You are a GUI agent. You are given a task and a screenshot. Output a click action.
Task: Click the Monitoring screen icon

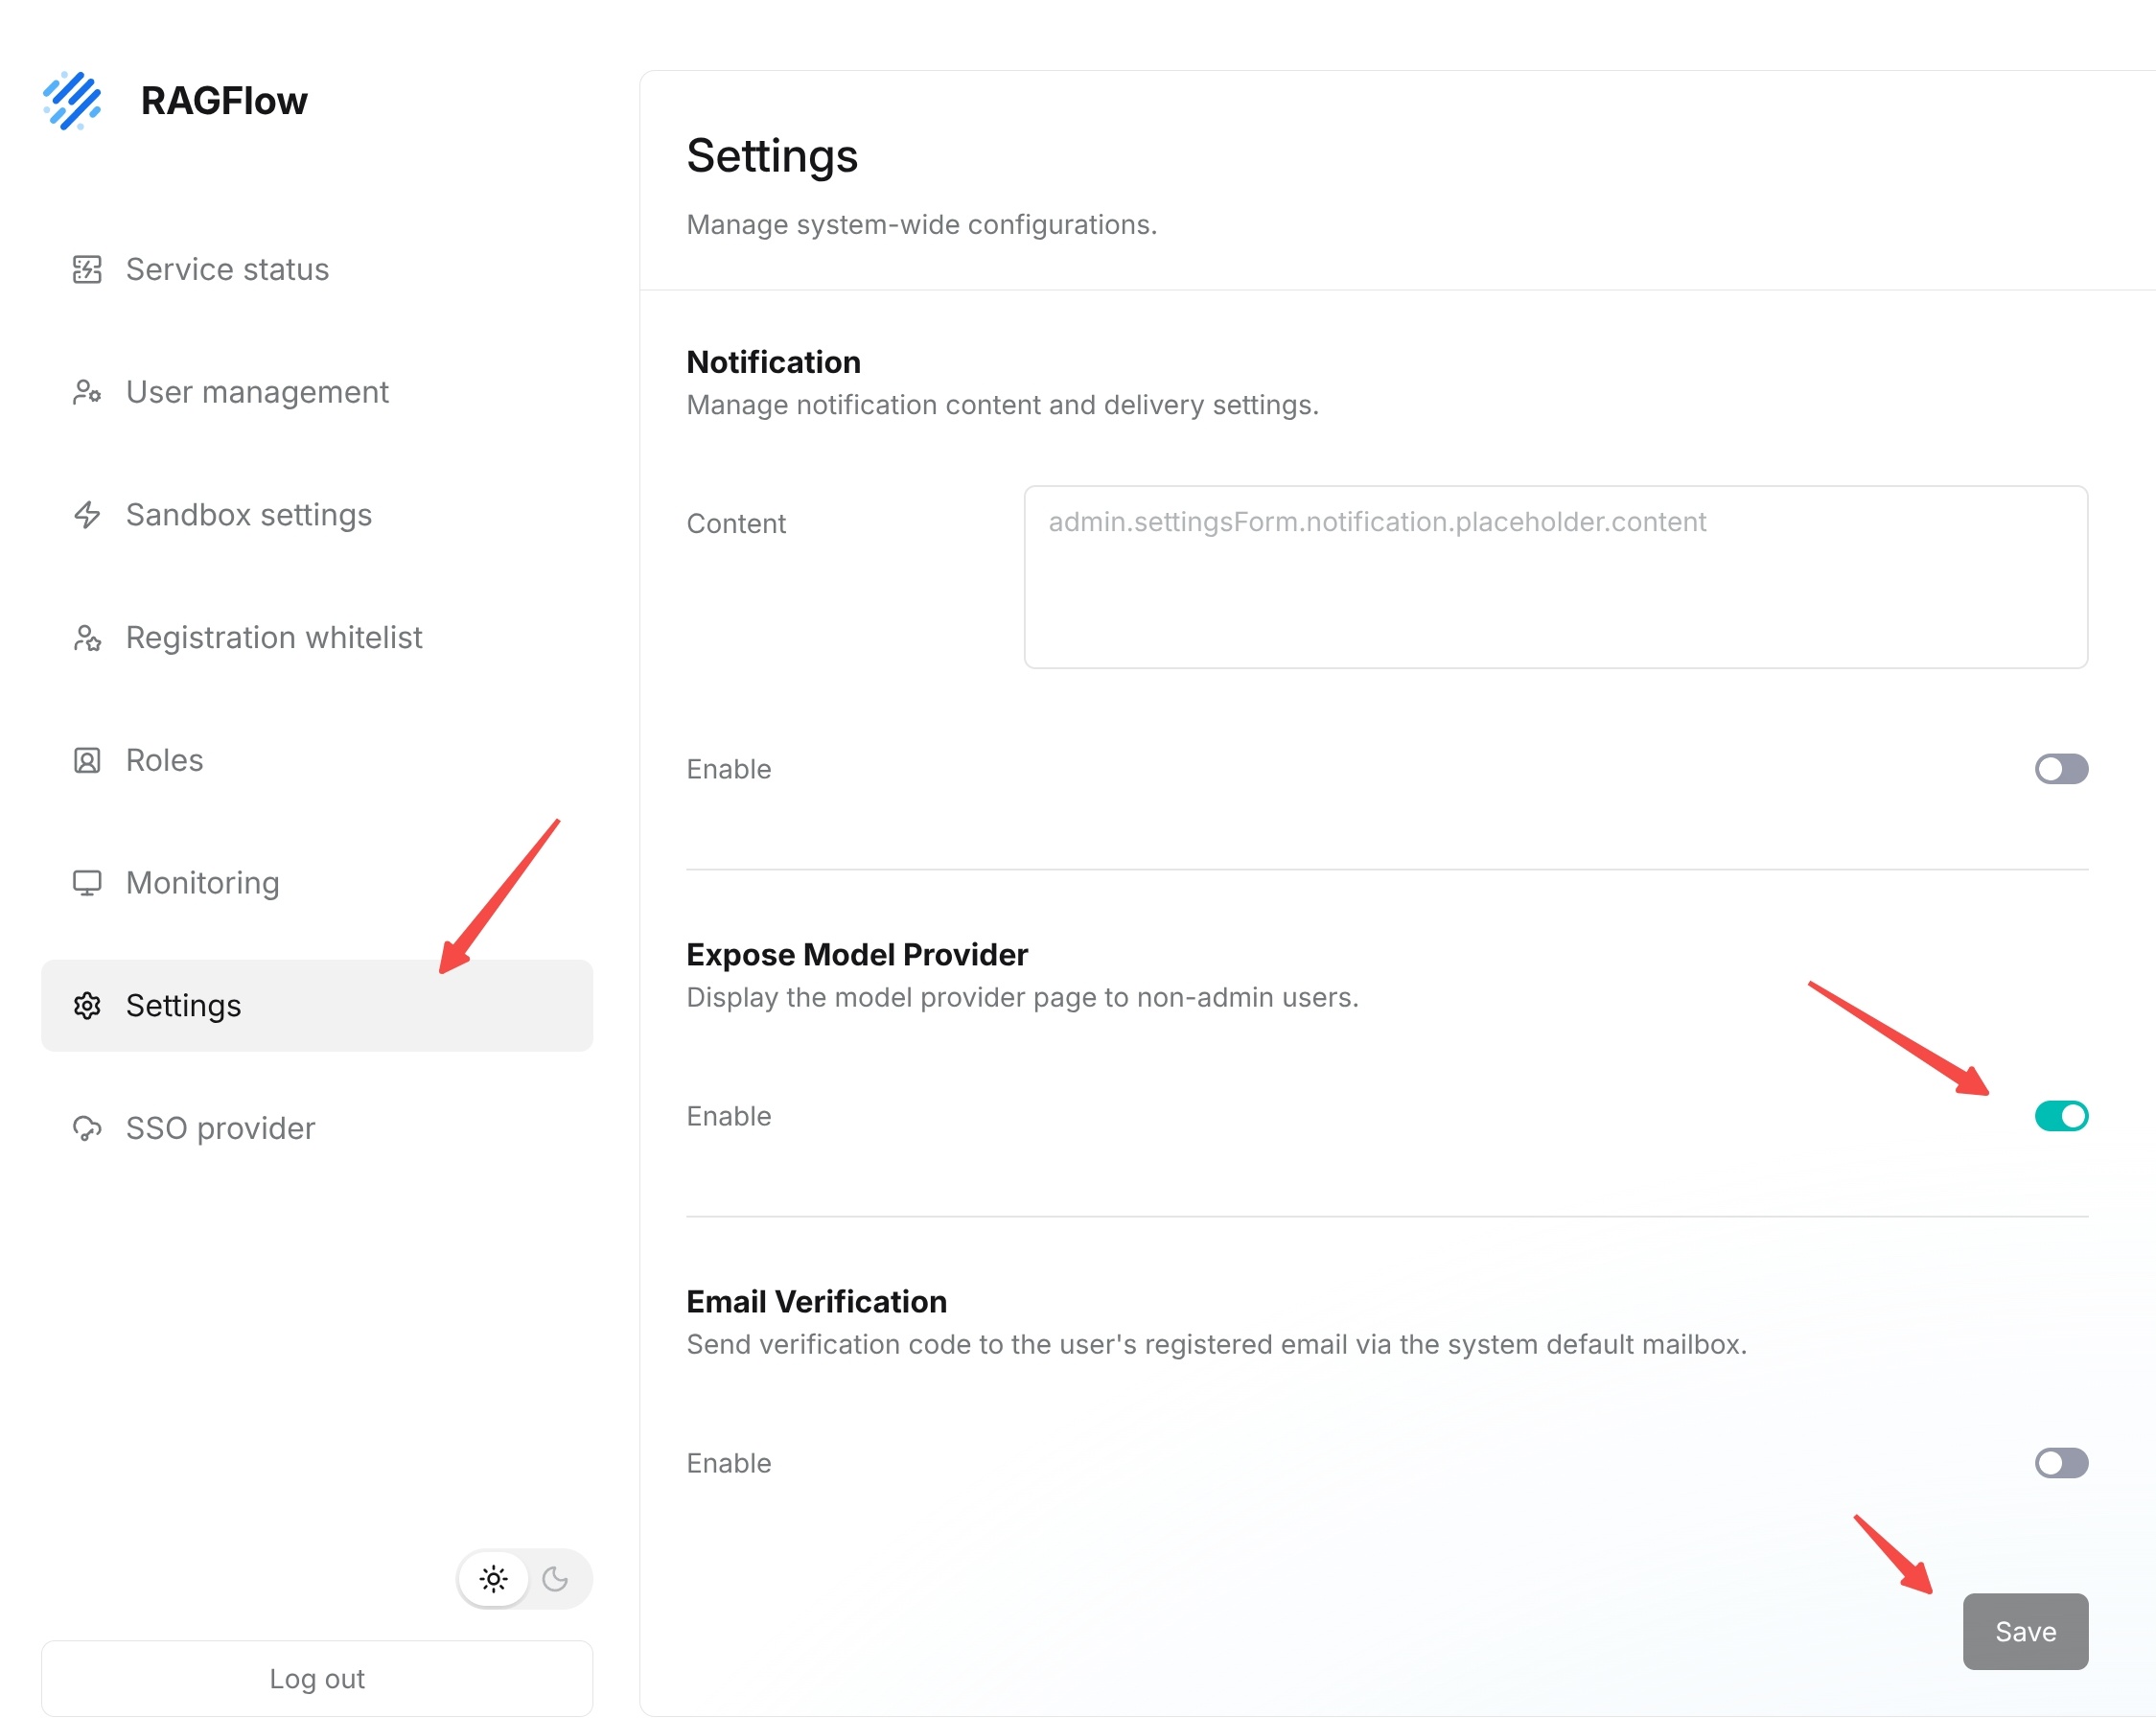87,883
